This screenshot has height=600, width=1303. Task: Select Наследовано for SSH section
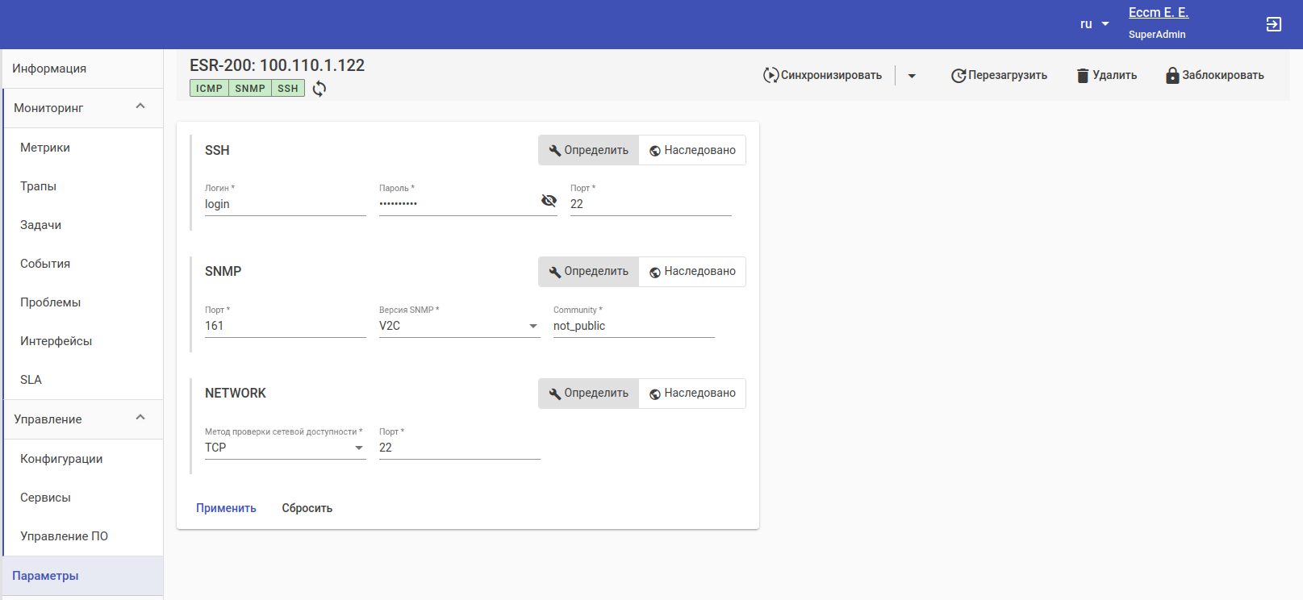click(692, 150)
